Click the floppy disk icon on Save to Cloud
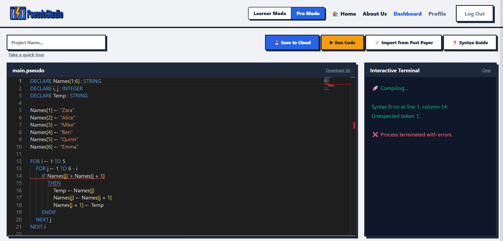 (x=277, y=43)
